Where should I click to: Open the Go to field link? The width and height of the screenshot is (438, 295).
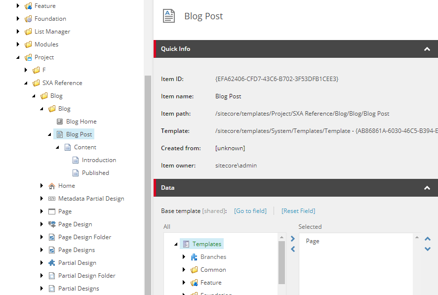pyautogui.click(x=250, y=211)
